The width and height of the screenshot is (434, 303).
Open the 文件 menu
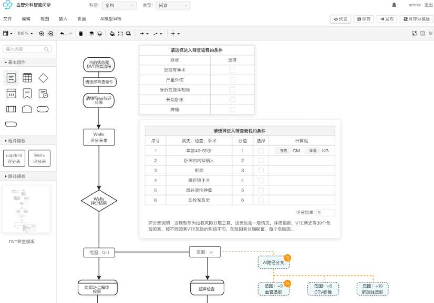click(7, 19)
